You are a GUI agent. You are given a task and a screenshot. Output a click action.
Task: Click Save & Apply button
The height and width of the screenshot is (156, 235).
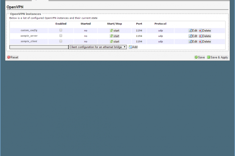point(218,57)
